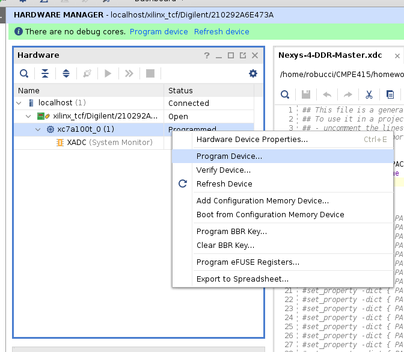This screenshot has width=404, height=352.
Task: Collapse the xilinx_tcf/Digilent tree node
Action: [x=28, y=116]
